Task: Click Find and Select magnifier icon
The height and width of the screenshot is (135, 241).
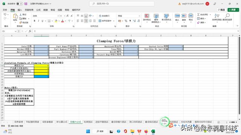Action: (x=227, y=16)
